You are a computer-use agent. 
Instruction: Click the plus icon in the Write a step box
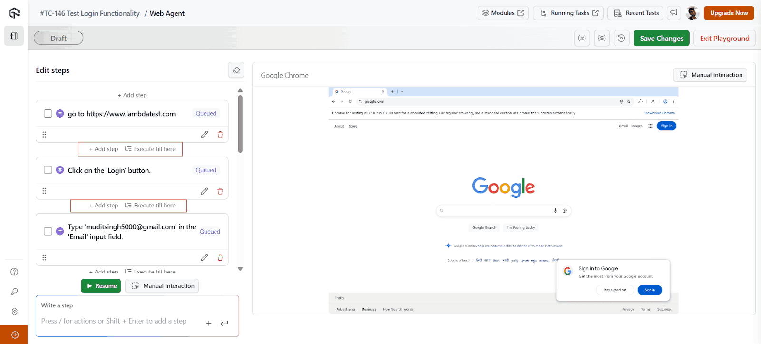click(209, 324)
